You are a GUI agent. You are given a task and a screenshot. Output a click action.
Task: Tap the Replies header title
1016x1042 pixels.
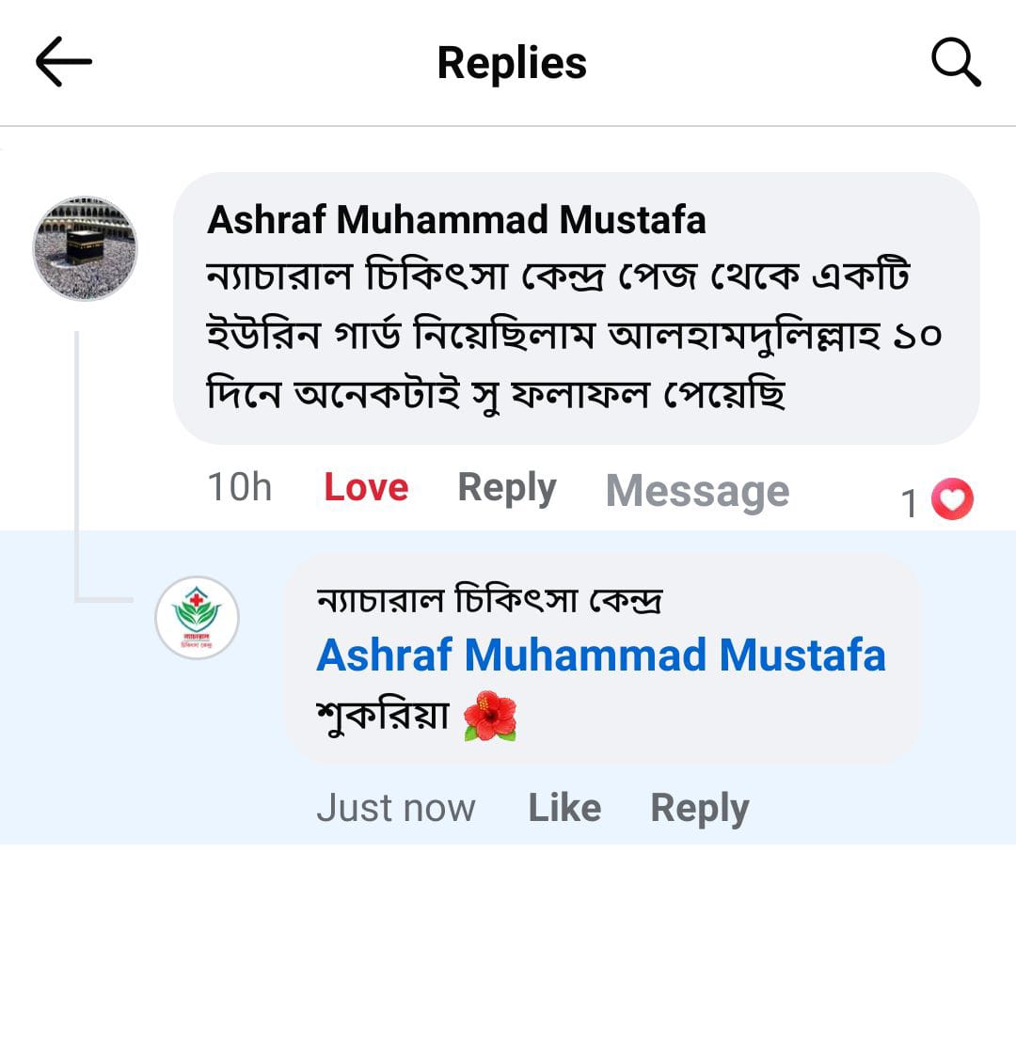512,63
